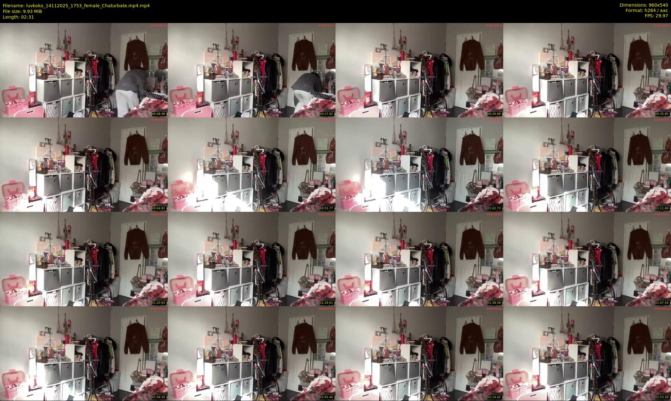Viewport: 671px width, 401px height.
Task: Click the frame at 00:35.85
Action: (x=587, y=70)
